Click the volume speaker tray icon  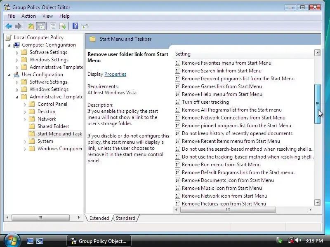(298, 240)
